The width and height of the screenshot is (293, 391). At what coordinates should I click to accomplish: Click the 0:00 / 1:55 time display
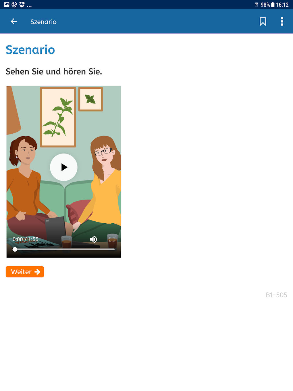tap(26, 239)
